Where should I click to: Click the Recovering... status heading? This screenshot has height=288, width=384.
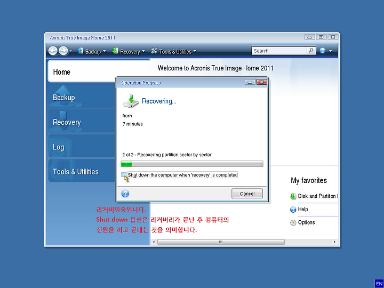(x=159, y=101)
